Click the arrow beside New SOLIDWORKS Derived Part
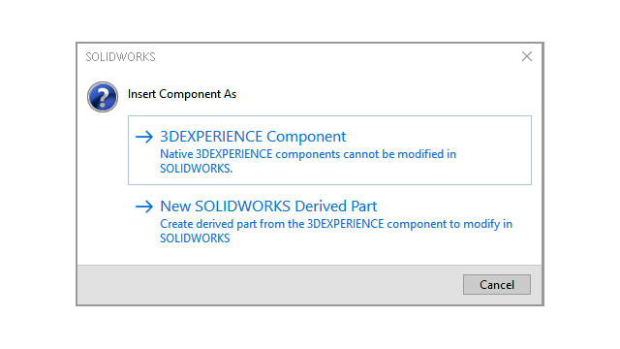This screenshot has height=349, width=620. [x=144, y=206]
